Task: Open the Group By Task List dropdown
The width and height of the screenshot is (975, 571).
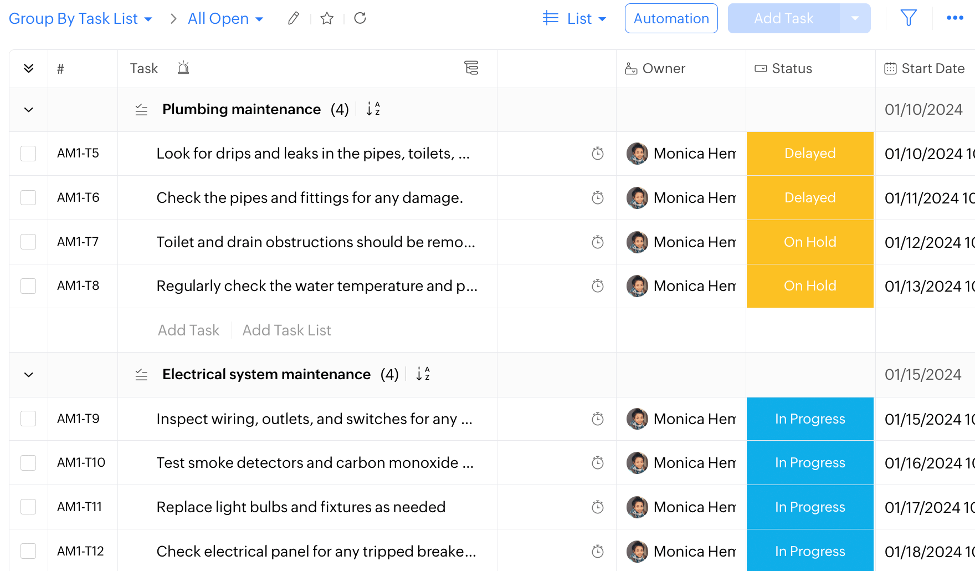Action: [x=80, y=19]
